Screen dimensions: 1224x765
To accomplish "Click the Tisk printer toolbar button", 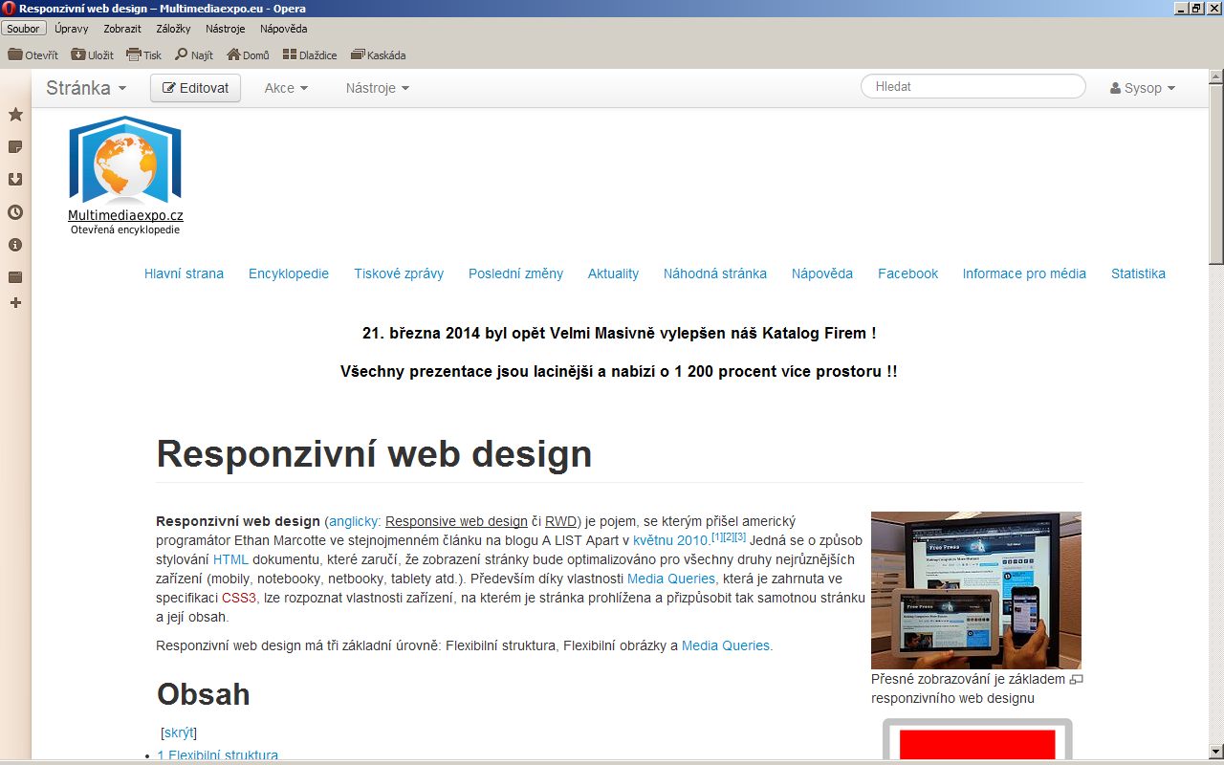I will pos(144,55).
